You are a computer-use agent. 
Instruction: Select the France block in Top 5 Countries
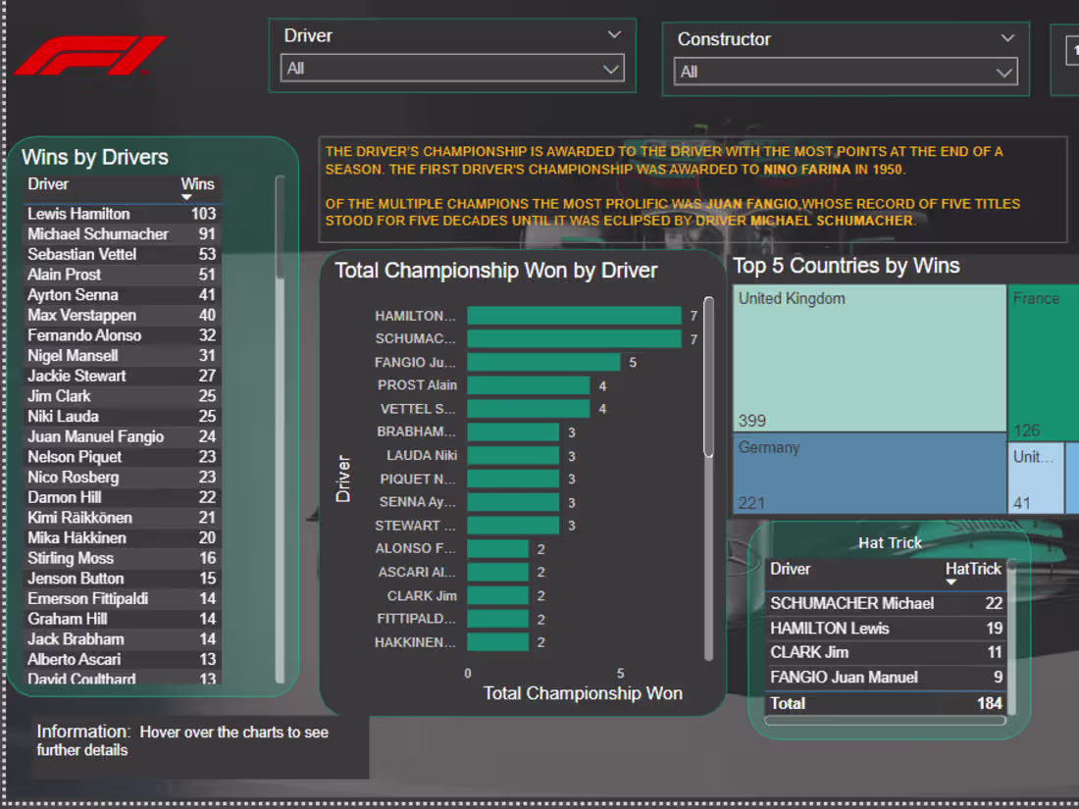click(x=1043, y=360)
